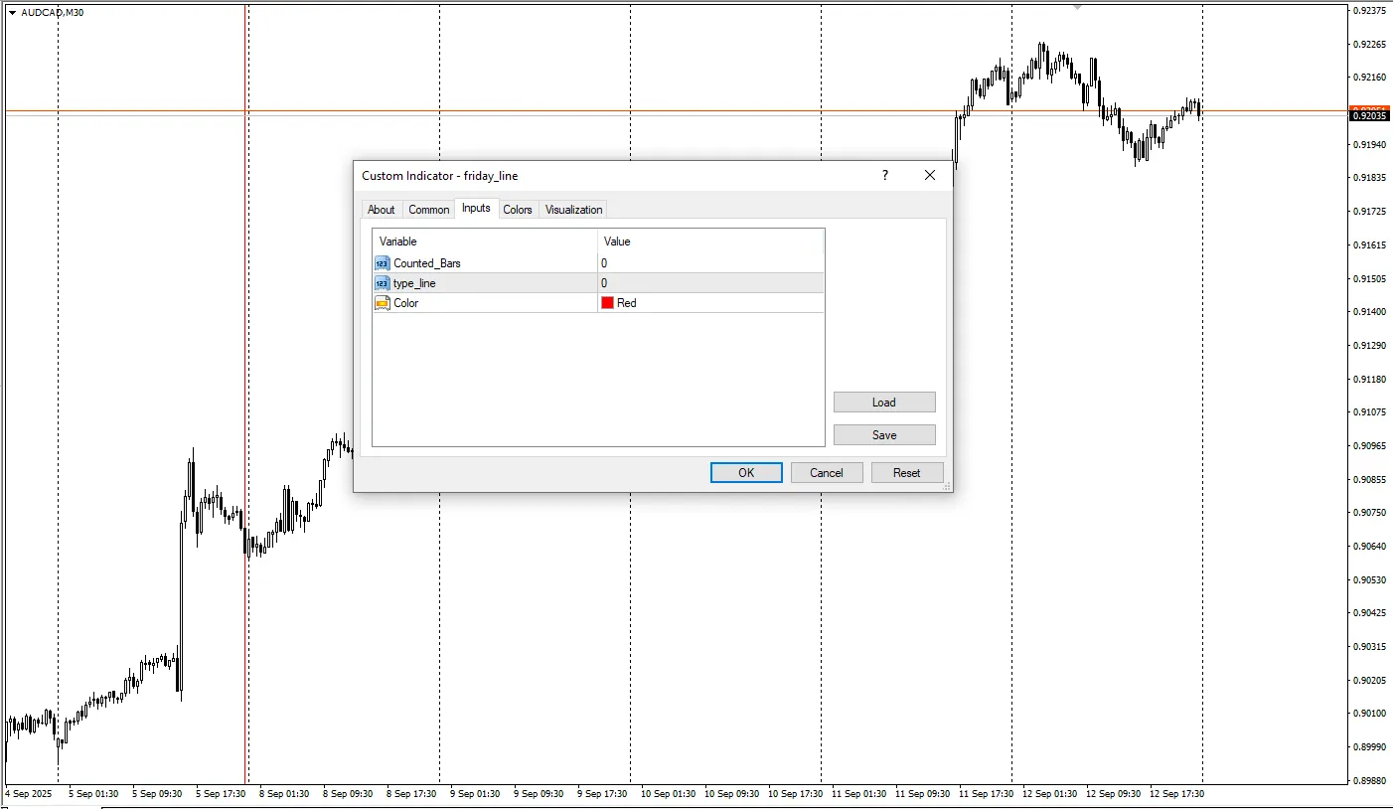This screenshot has height=809, width=1393.
Task: Select the type_line value cell
Action: (710, 283)
